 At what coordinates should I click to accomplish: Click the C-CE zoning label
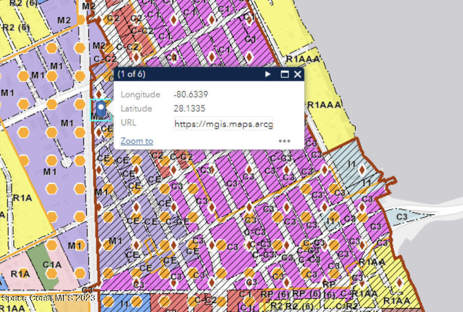177,221
